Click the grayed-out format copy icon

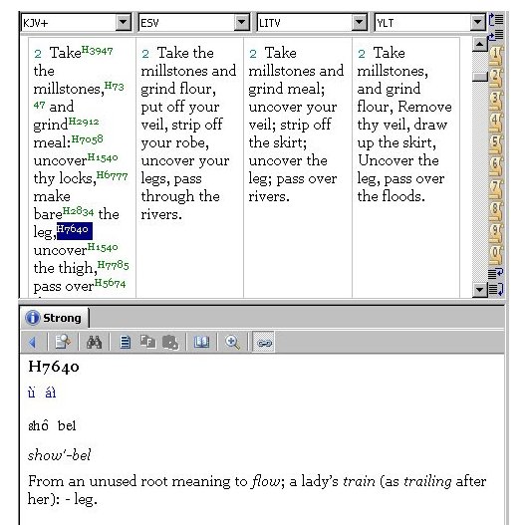pos(147,342)
